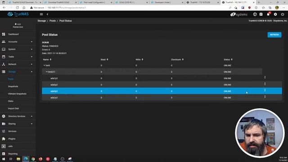The height and width of the screenshot is (162, 288).
Task: Click the power button icon
Action: (x=283, y=14)
